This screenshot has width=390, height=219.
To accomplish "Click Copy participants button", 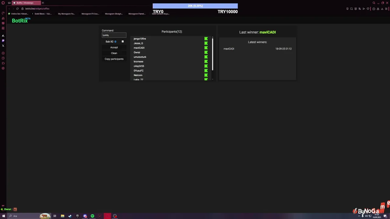I will [114, 59].
